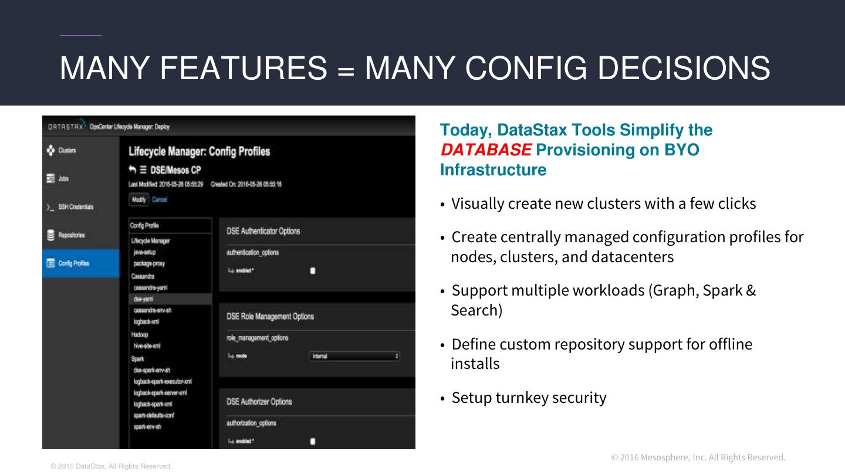Click the Config Profile tree header
This screenshot has height=475, width=845.
coord(144,225)
